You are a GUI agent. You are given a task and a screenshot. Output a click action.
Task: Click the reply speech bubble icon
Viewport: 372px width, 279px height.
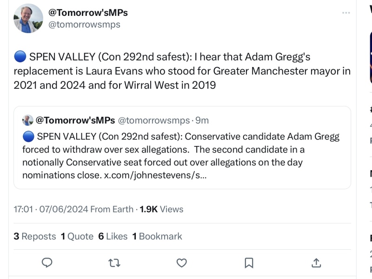coord(47,263)
